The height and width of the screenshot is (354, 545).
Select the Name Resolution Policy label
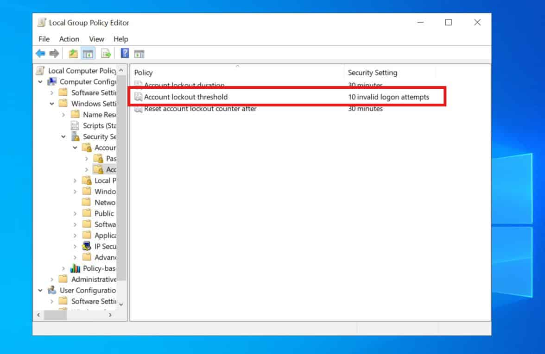pos(99,115)
